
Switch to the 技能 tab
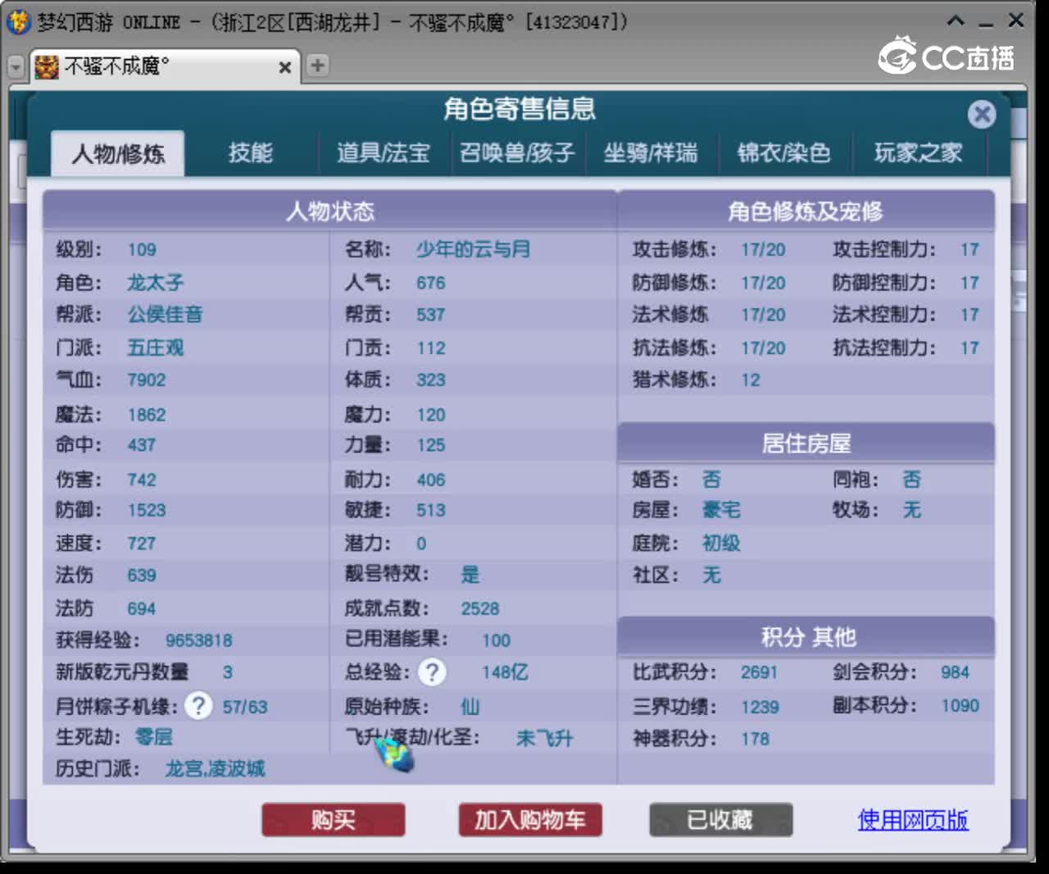pyautogui.click(x=250, y=152)
